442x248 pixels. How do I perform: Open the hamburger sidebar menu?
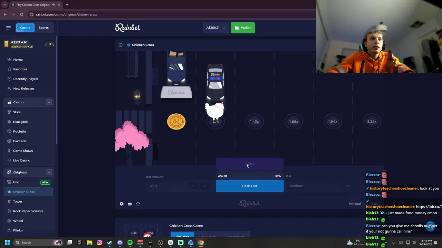[8, 28]
